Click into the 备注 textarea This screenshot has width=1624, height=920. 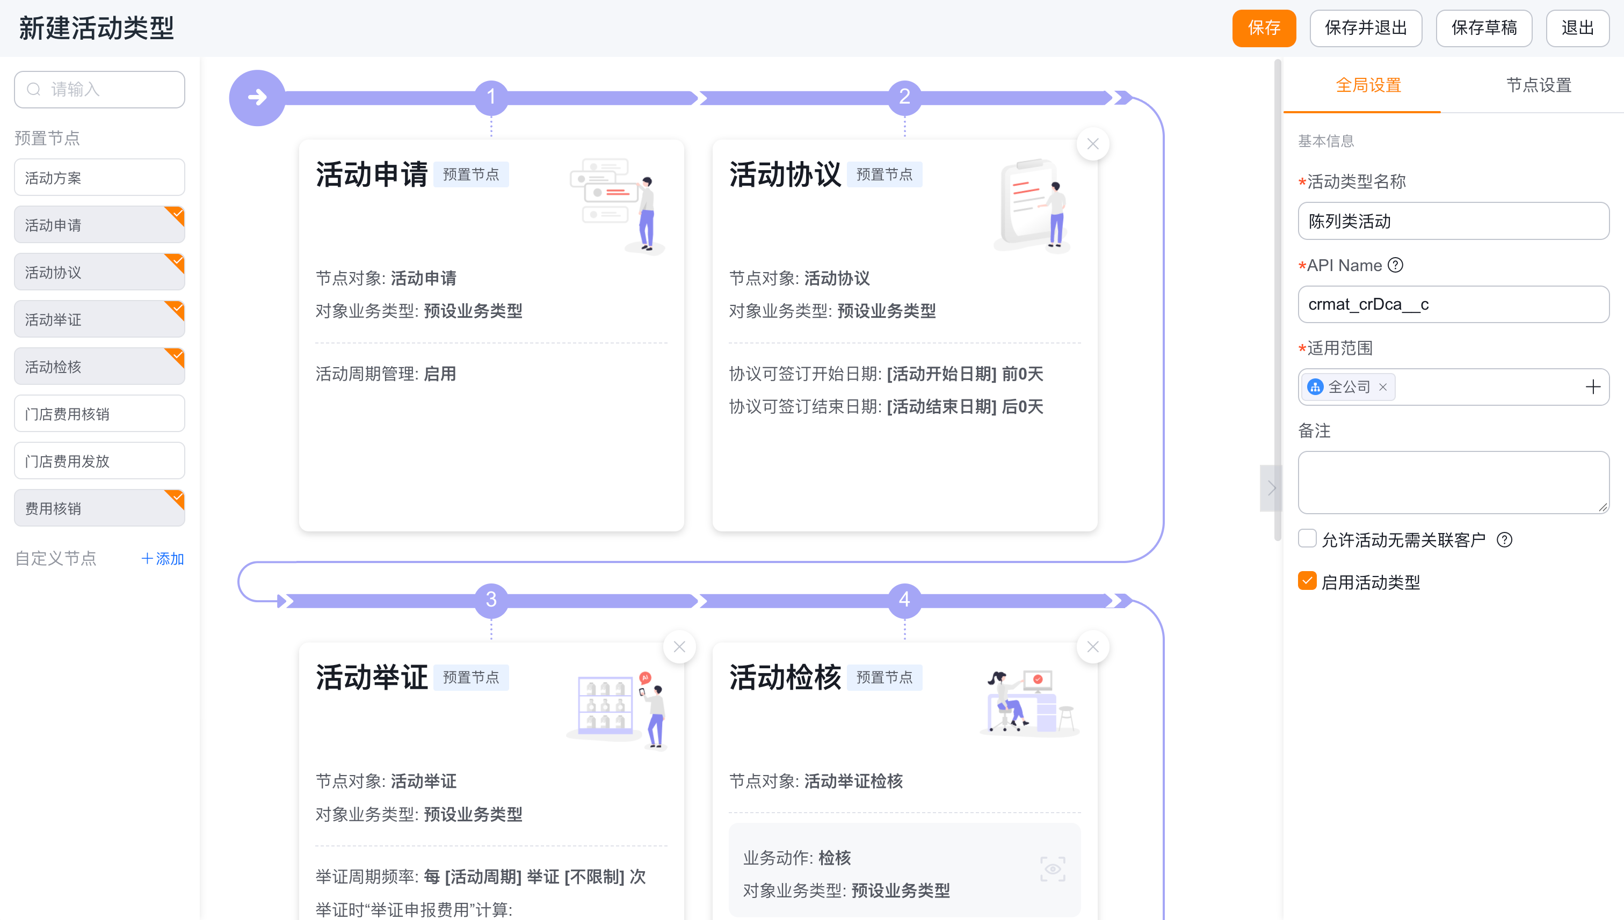1453,482
